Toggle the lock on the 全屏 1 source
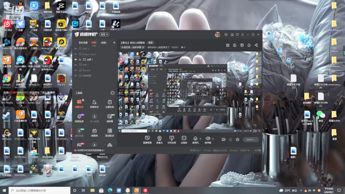Image resolution: width=345 pixels, height=194 pixels. [x=80, y=59]
